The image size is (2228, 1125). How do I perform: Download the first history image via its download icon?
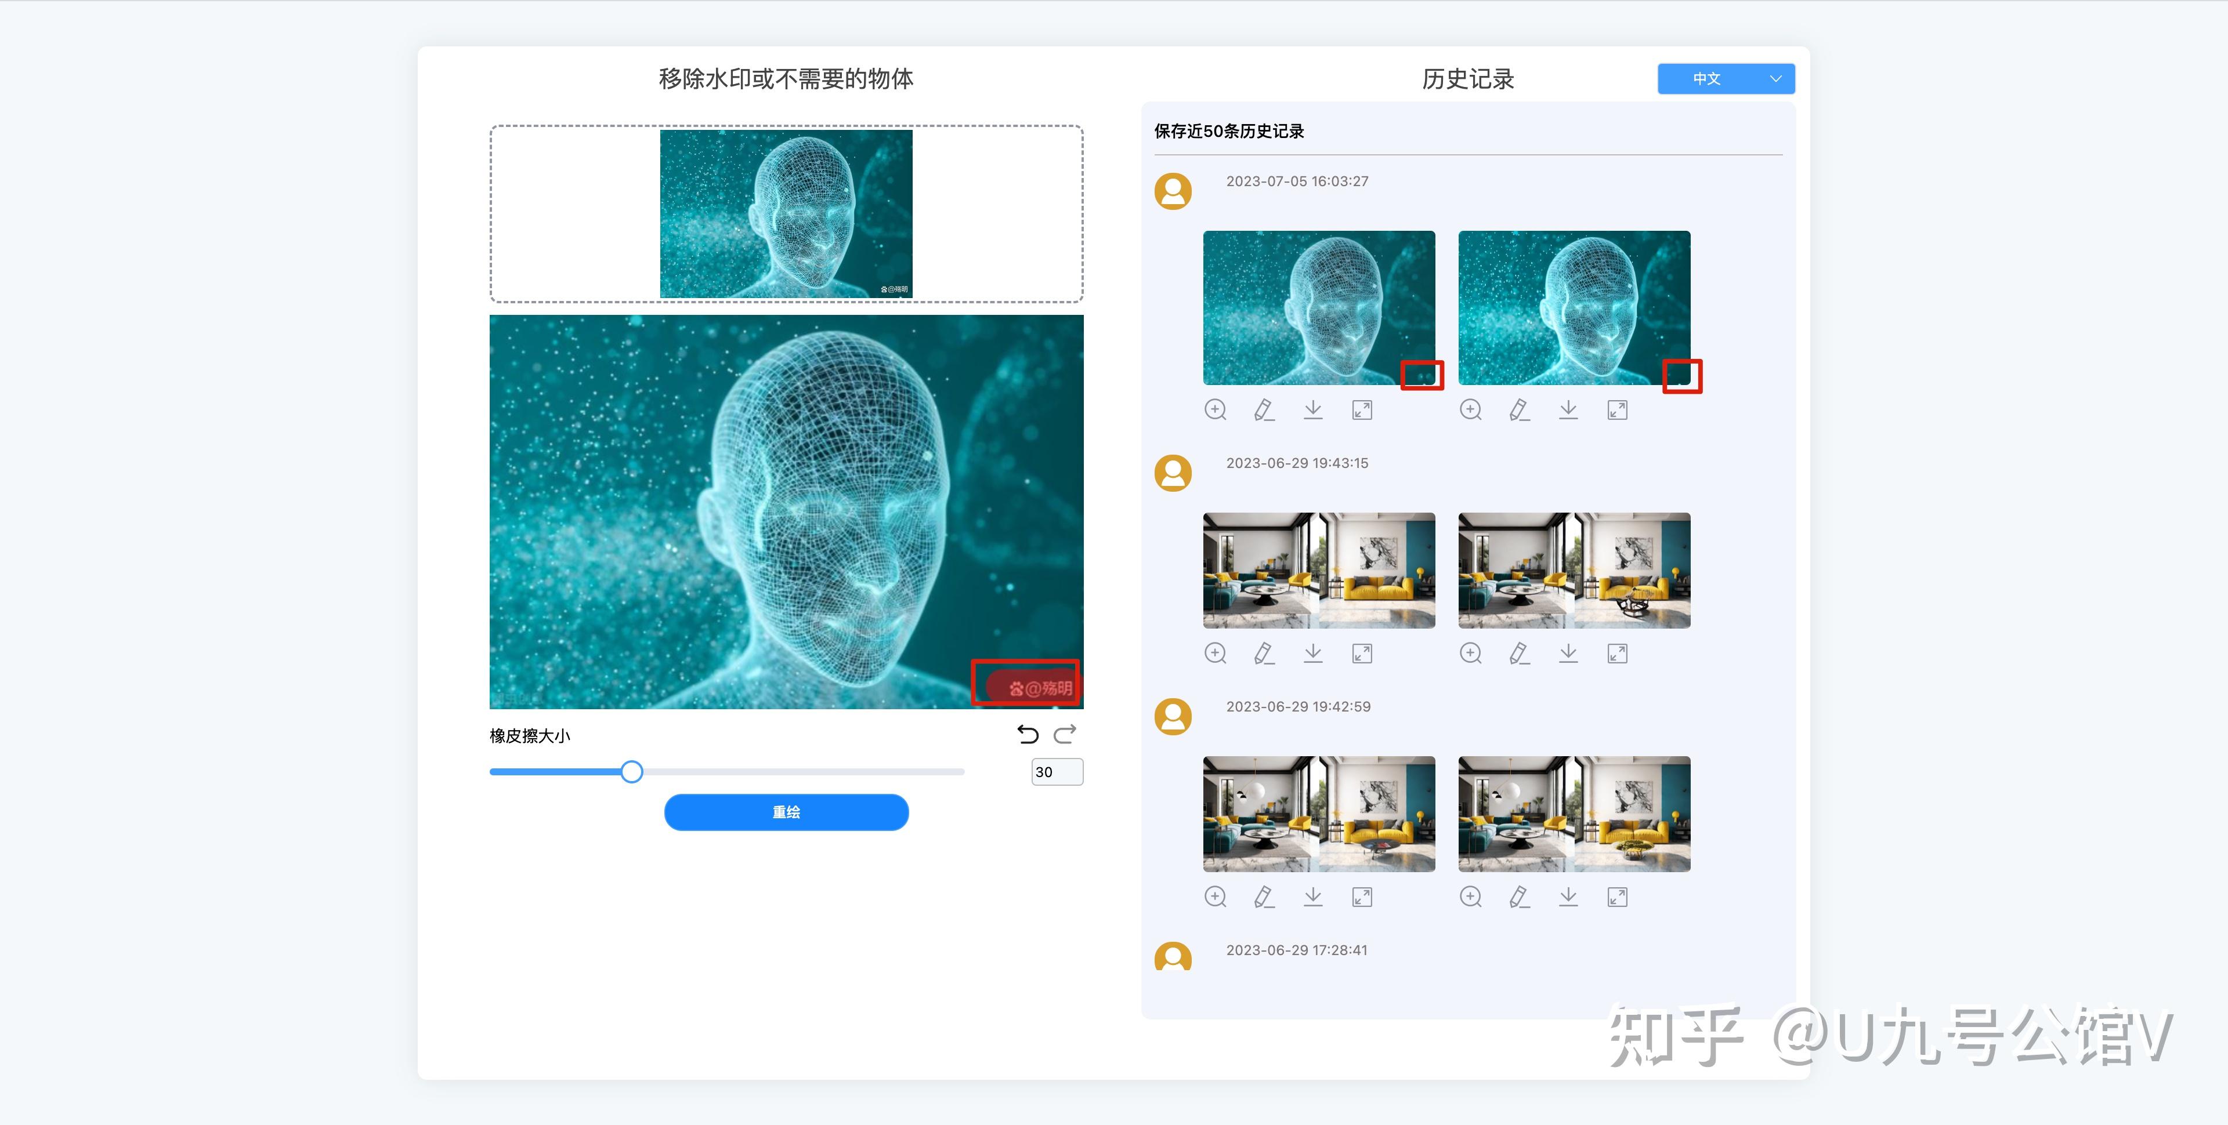1313,410
